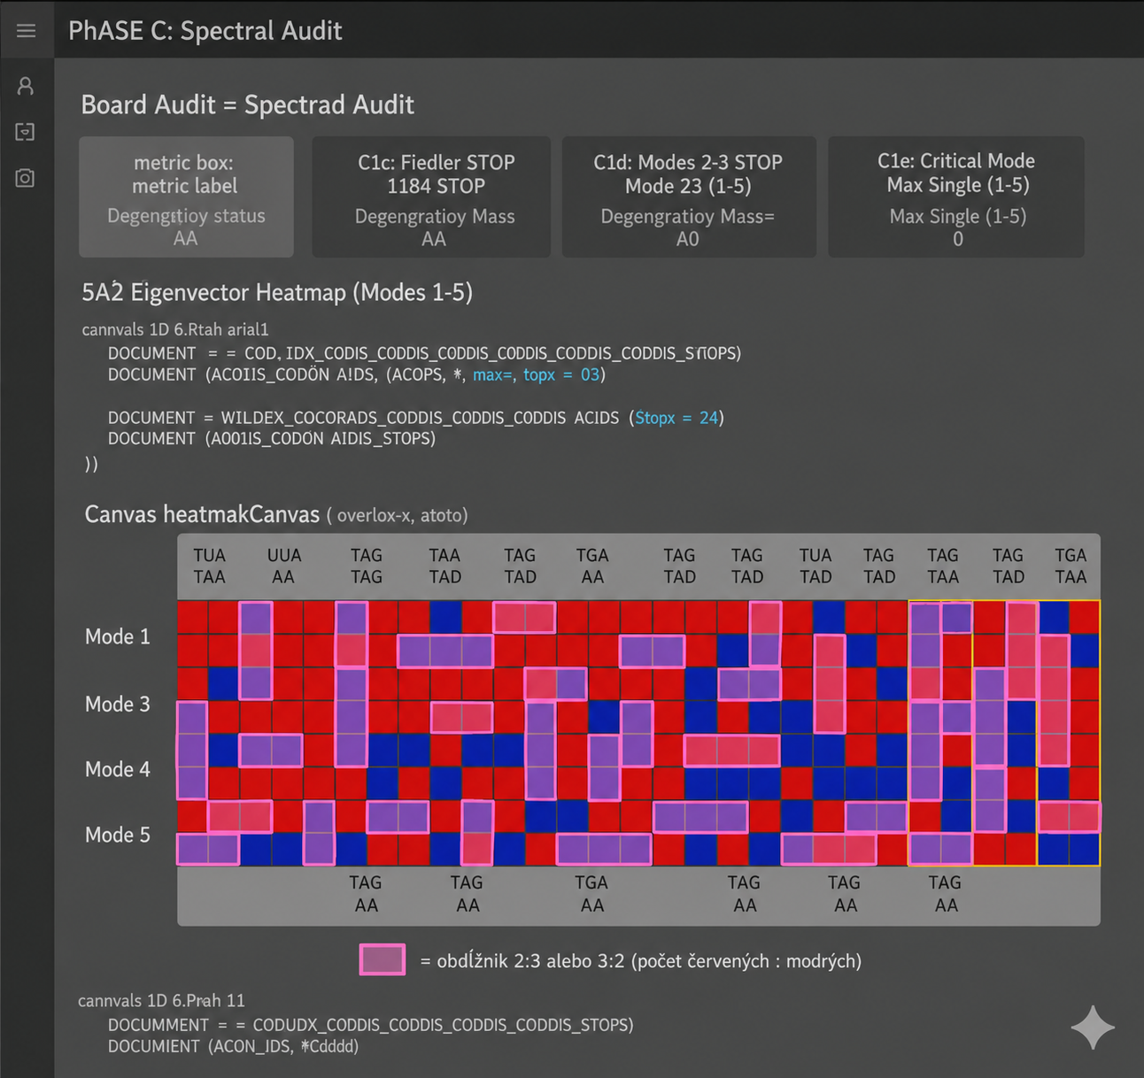
Task: Click the blue 'Stopx = 24' code value
Action: 676,418
